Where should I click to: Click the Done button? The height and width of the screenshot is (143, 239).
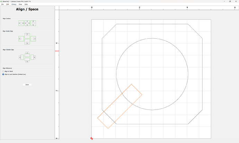[x=27, y=85]
